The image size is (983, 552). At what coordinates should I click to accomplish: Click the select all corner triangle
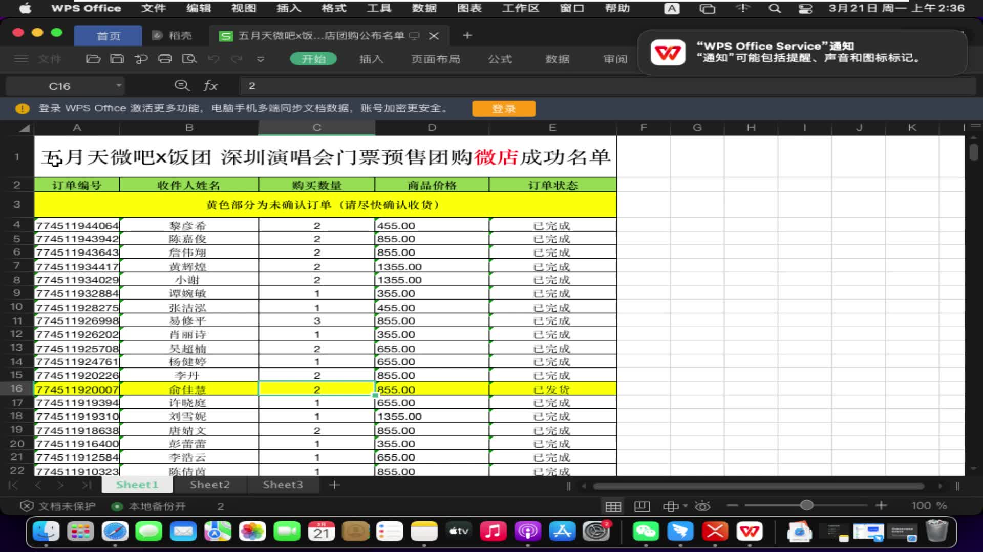pos(24,128)
